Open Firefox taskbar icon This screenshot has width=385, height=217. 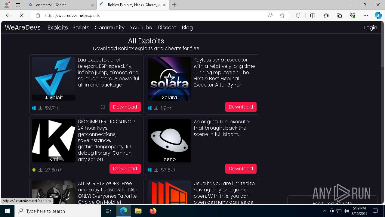pyautogui.click(x=153, y=211)
